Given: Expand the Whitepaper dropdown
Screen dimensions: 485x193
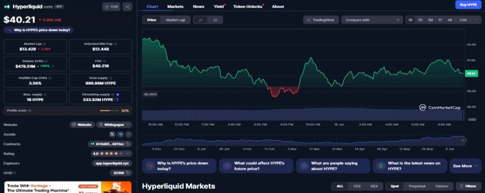Looking at the screenshot, I should pos(114,125).
